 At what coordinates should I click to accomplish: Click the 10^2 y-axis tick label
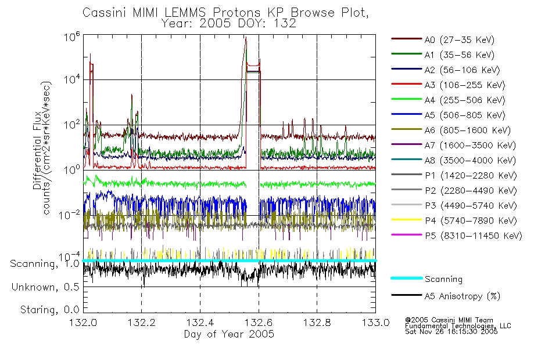72,124
